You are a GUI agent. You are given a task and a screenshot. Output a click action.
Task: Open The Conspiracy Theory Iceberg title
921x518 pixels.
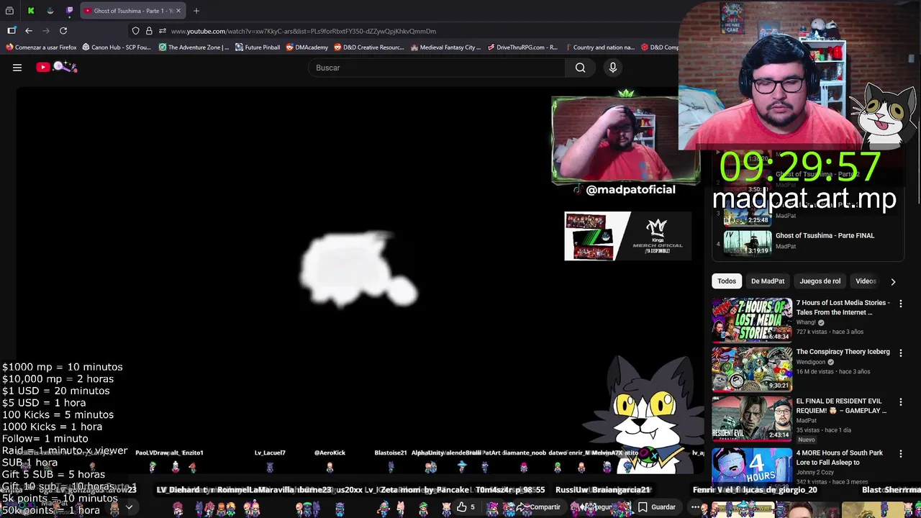coord(843,352)
